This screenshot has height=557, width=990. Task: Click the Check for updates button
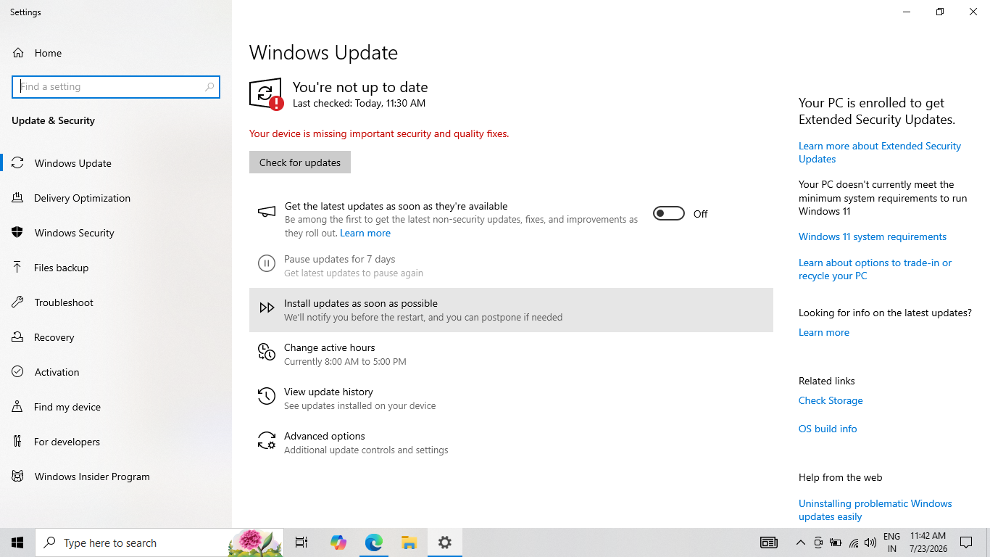click(x=300, y=162)
